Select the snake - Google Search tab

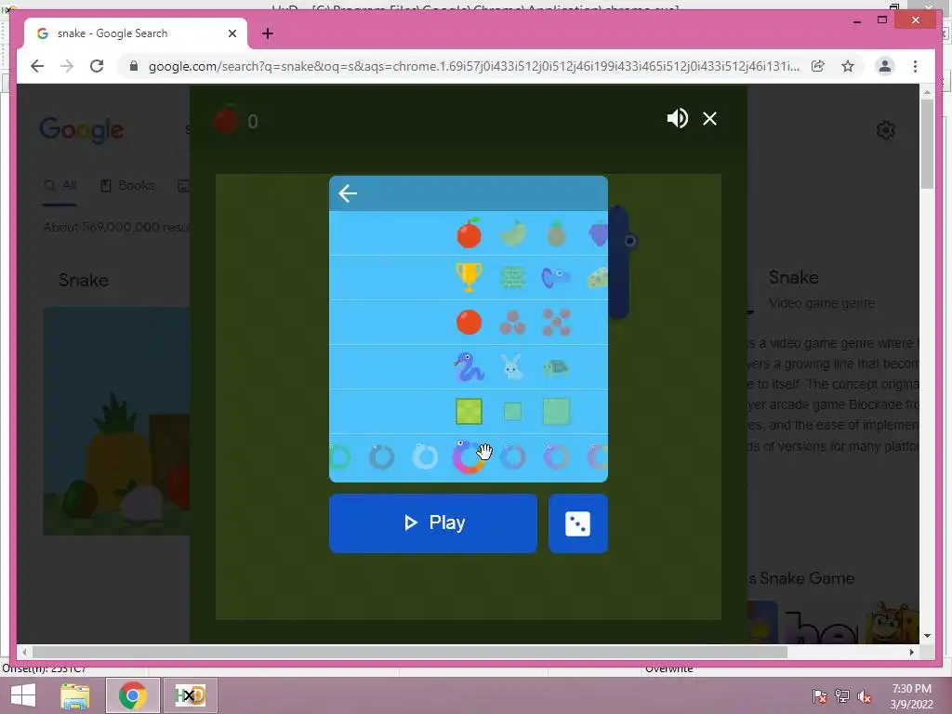[135, 33]
